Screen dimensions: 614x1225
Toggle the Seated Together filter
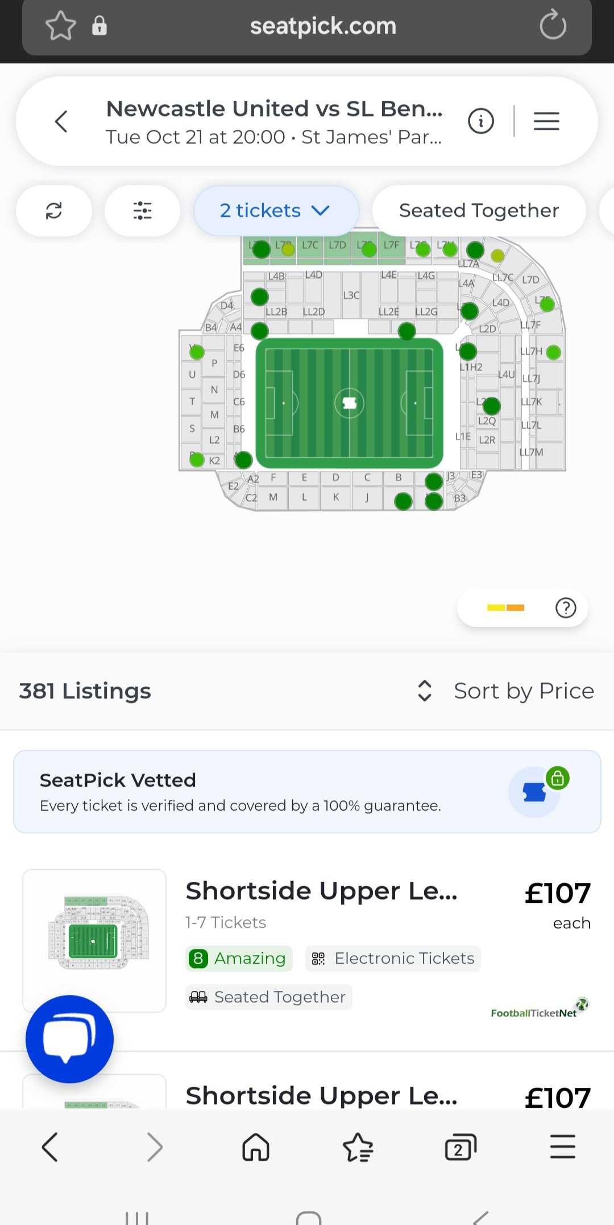pyautogui.click(x=479, y=211)
